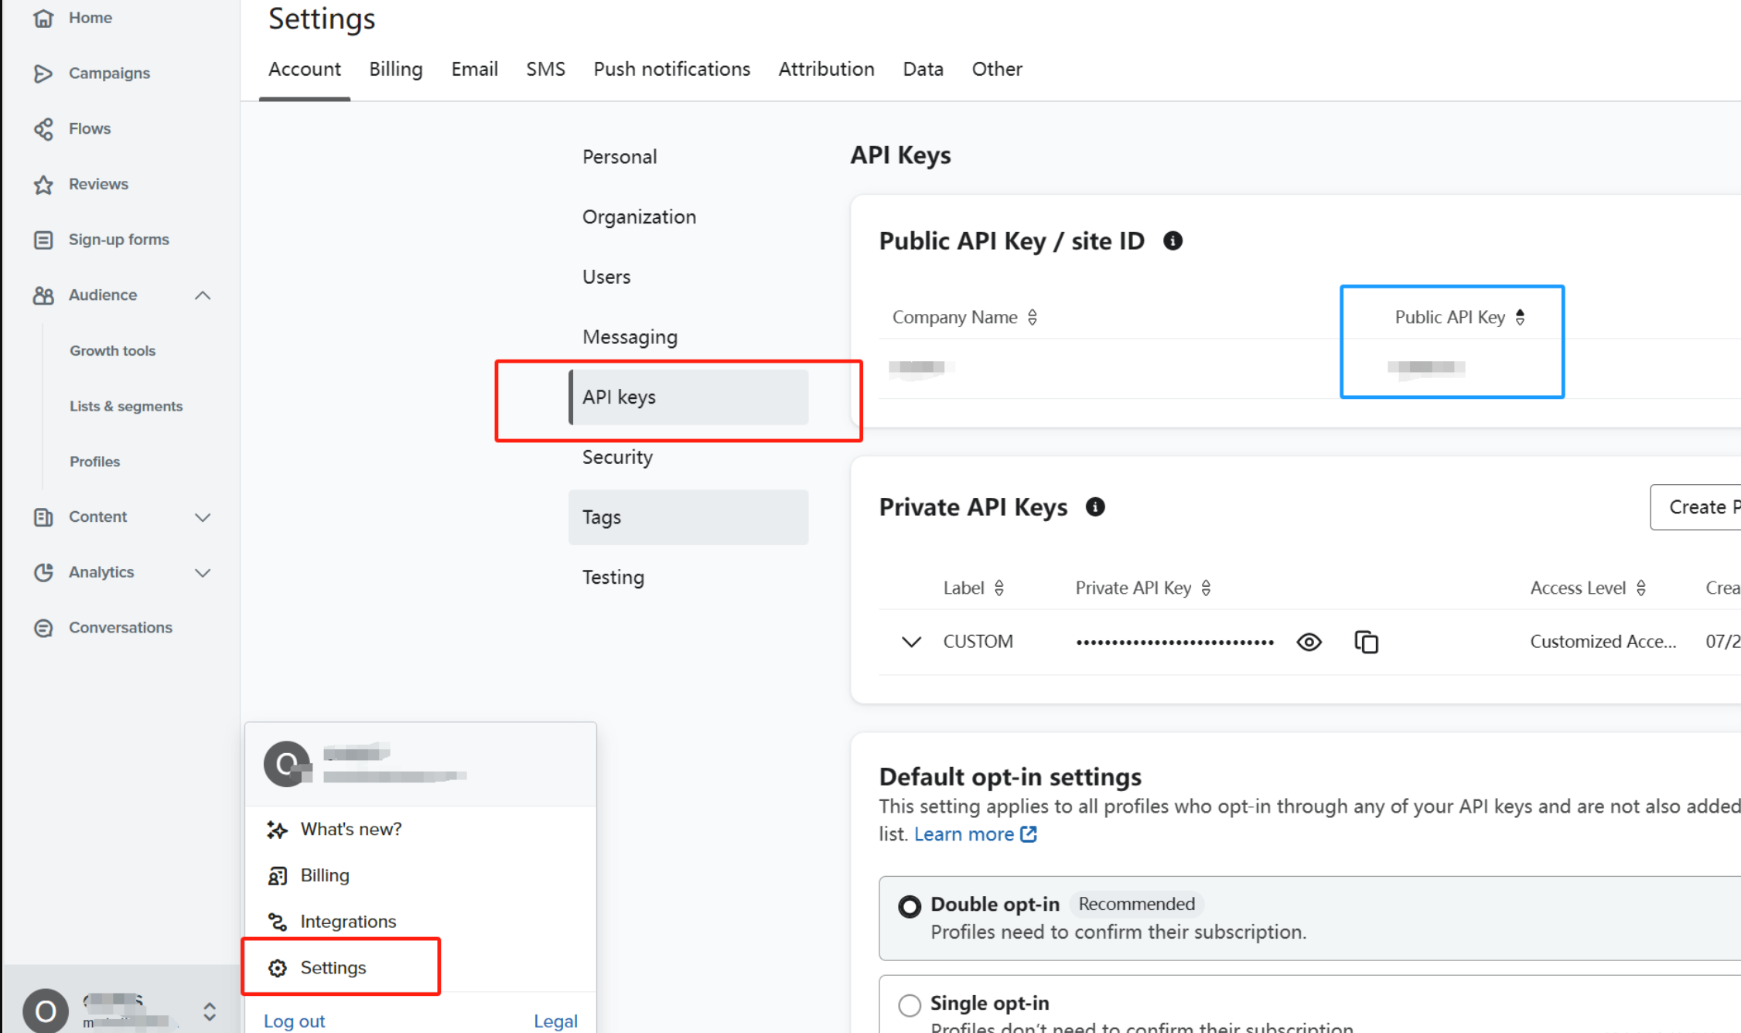Click info icon beside Private API Keys
The width and height of the screenshot is (1741, 1033).
tap(1095, 507)
